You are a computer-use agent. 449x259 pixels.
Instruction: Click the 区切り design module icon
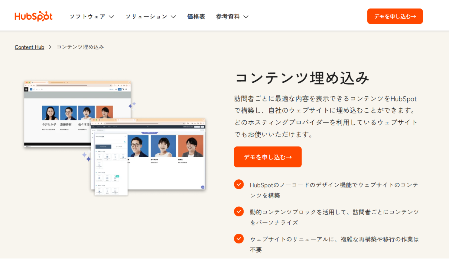tap(107, 191)
